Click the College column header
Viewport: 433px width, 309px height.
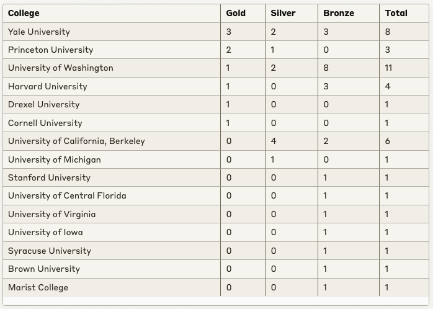[112, 13]
